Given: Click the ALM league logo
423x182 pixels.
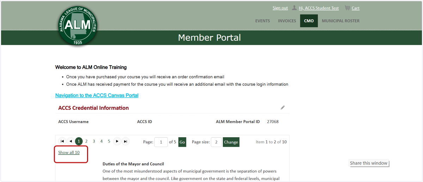Looking at the screenshot, I should coord(78,26).
